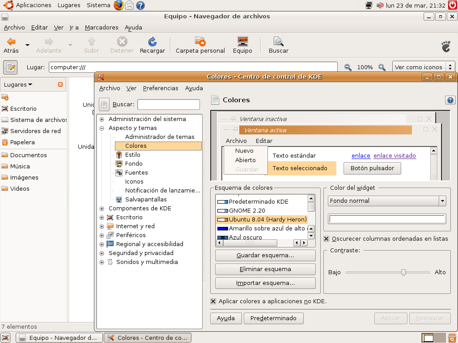The image size is (458, 343).
Task: Click the KDE Buscar search field
Action: coord(169,105)
